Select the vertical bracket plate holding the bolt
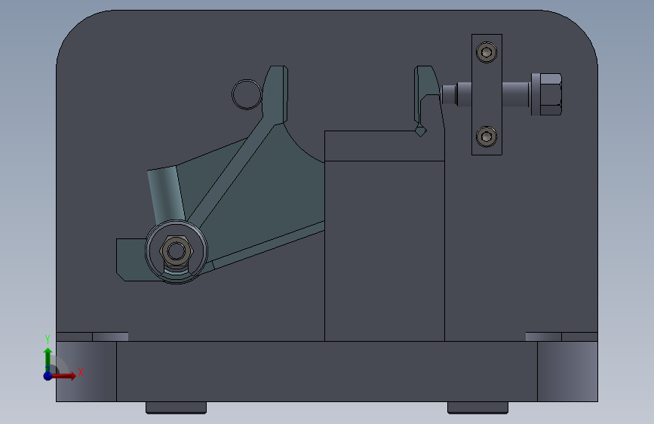 click(487, 95)
